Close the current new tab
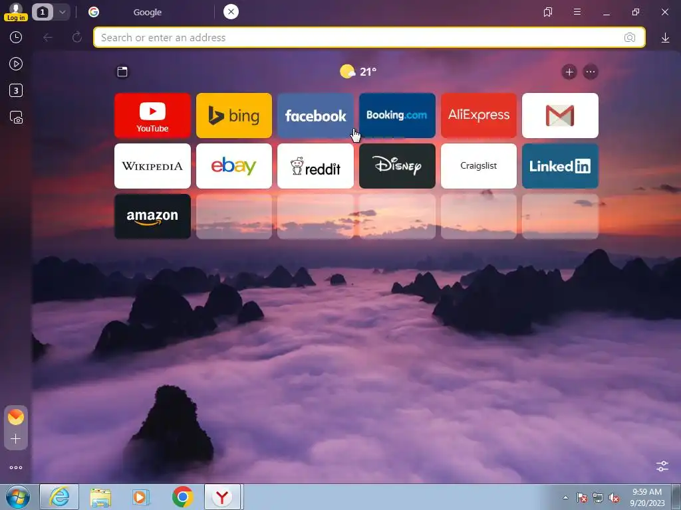 (231, 12)
